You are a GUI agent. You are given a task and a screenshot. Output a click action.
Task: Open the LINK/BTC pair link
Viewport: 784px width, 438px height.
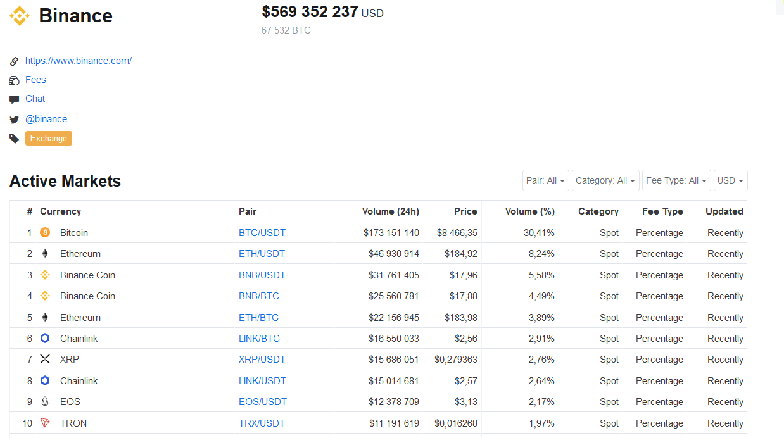259,339
